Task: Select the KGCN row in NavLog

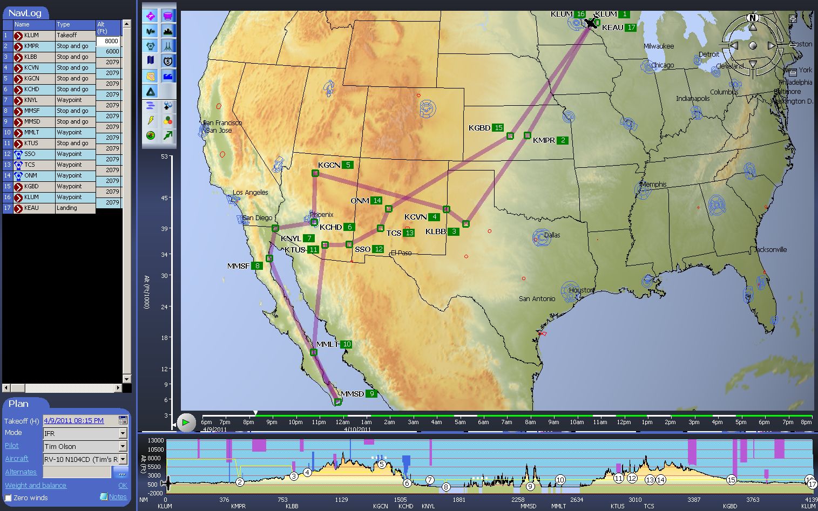Action: coord(49,78)
